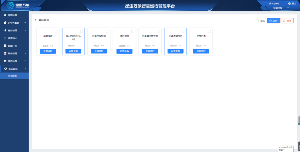Click the power icon to log out (退出)
Image resolution: width=300 pixels, height=152 pixels.
click(x=289, y=4)
